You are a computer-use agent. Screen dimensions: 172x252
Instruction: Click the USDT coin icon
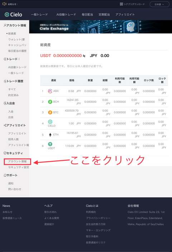50,144
